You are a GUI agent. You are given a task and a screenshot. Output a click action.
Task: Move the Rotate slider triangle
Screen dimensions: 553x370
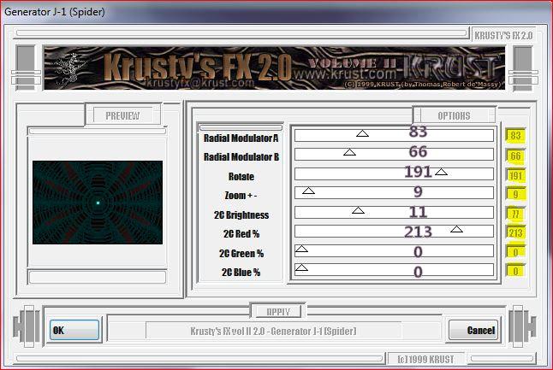pyautogui.click(x=441, y=172)
